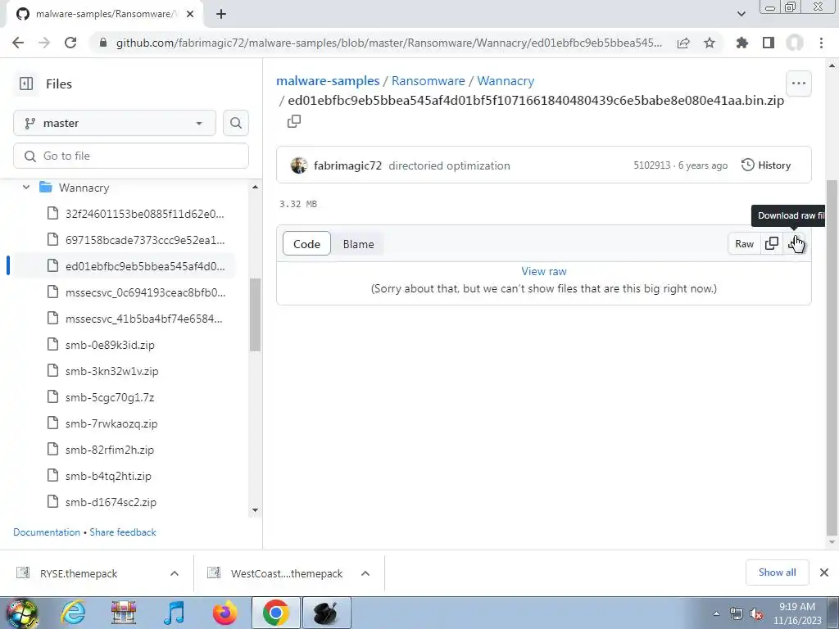839x629 pixels.
Task: Focus the Go to file field
Action: click(131, 156)
